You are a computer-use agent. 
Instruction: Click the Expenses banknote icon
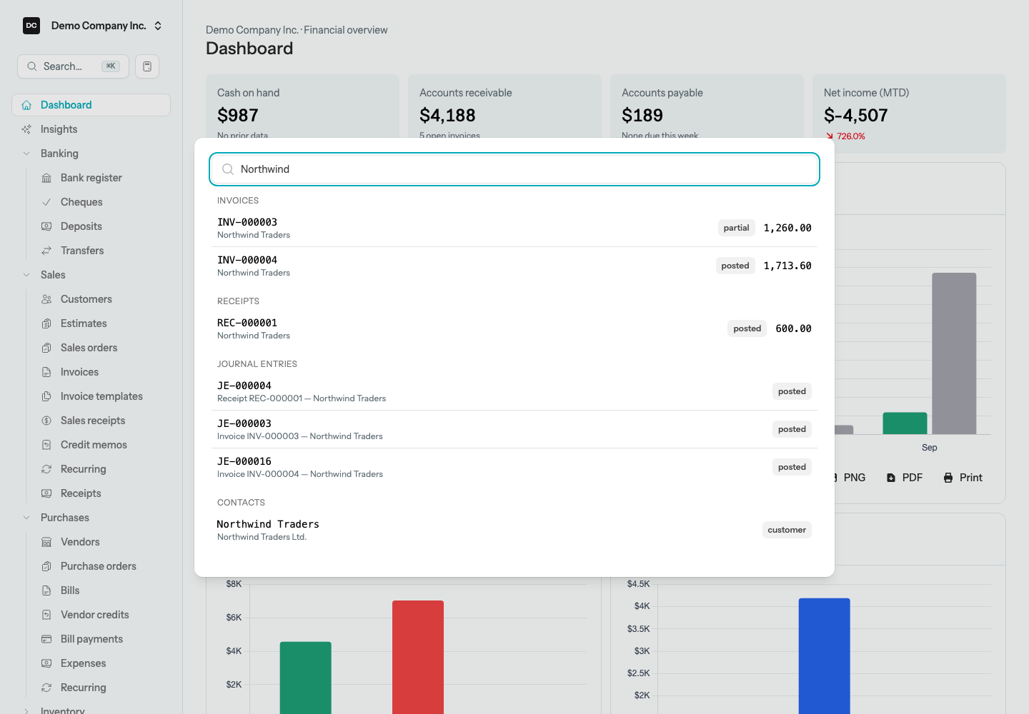pos(46,663)
